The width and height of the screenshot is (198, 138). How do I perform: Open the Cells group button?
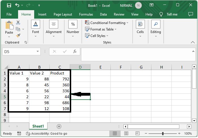tap(140, 29)
